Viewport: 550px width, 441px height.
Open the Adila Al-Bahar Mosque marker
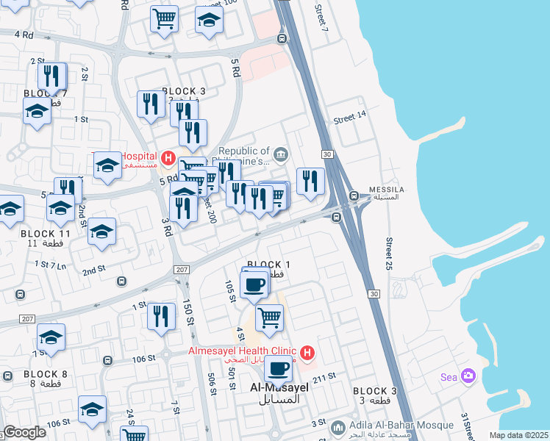pyautogui.click(x=338, y=428)
